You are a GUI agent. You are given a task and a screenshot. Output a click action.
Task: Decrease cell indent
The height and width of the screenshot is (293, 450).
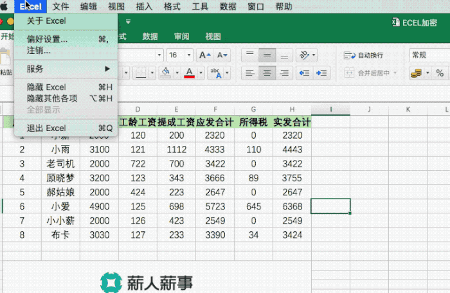304,73
